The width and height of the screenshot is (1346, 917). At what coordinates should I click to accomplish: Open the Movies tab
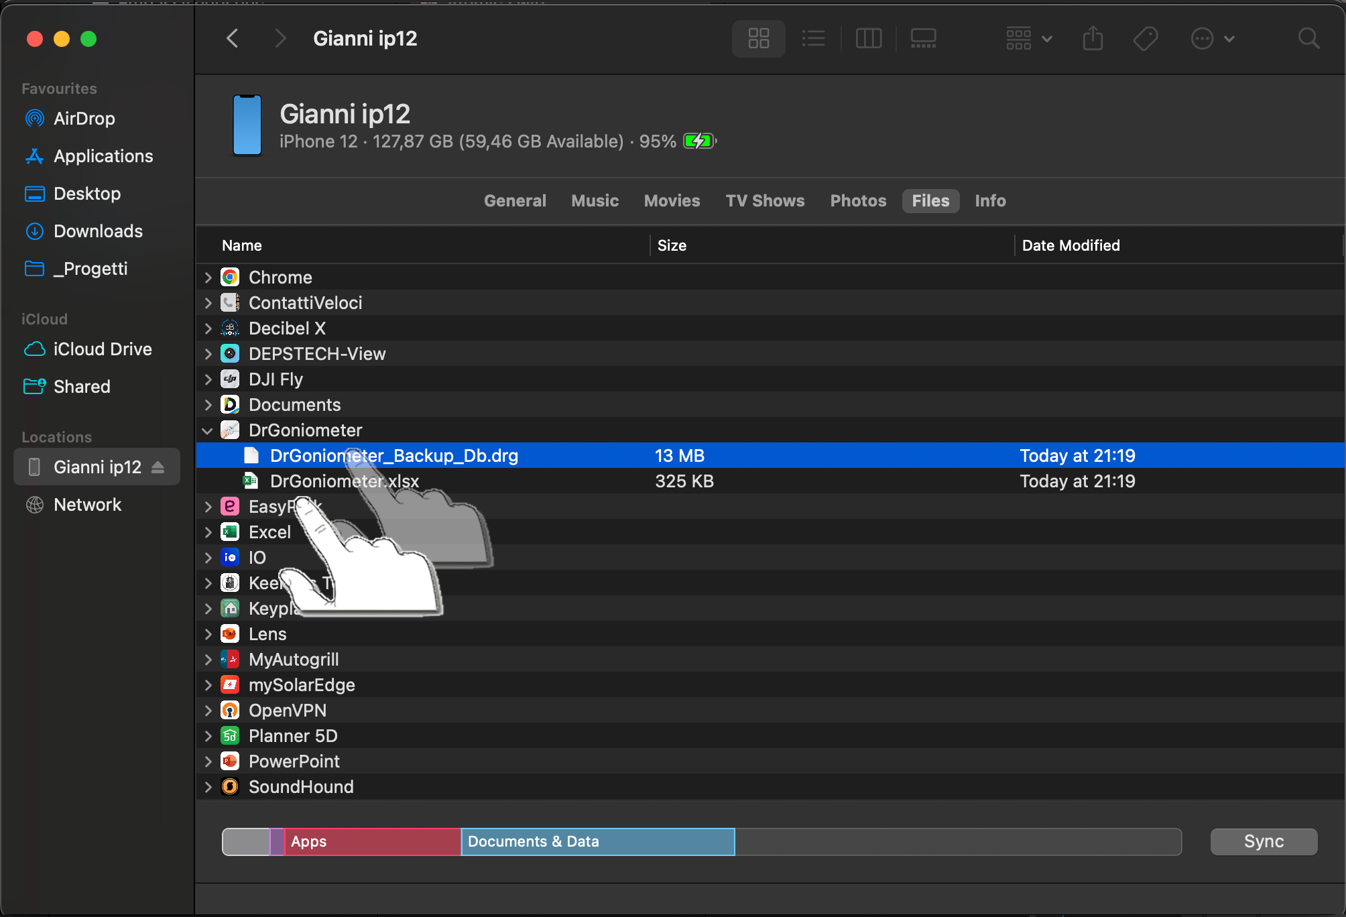pyautogui.click(x=672, y=200)
